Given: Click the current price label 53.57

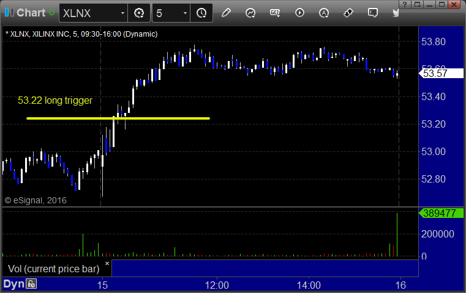Looking at the screenshot, I should tap(441, 73).
